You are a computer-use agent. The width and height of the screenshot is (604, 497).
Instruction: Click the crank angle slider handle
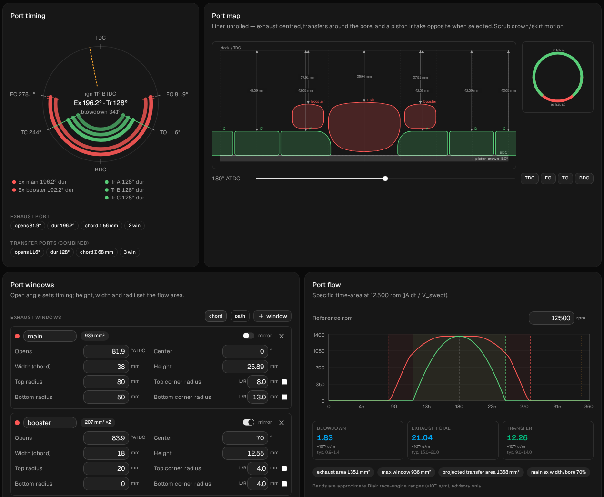point(385,179)
